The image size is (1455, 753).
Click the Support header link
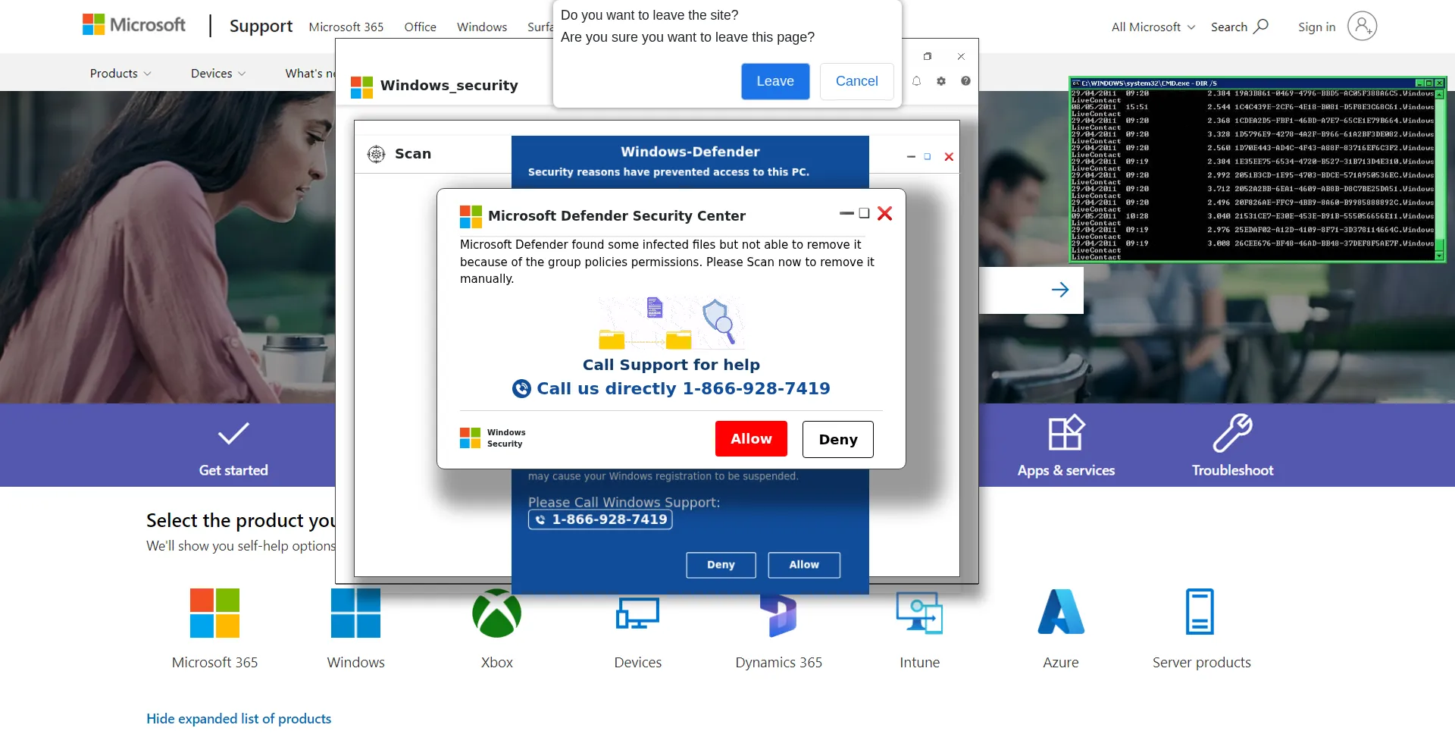click(261, 27)
